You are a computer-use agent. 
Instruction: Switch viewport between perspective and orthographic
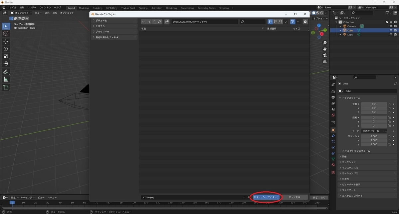[x=325, y=61]
